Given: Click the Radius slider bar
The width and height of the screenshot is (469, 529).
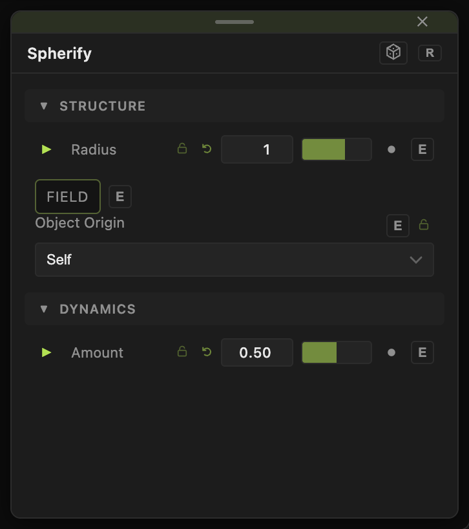Looking at the screenshot, I should [337, 149].
